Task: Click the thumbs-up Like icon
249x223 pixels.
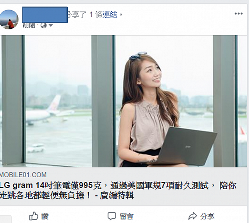Action: (34, 216)
